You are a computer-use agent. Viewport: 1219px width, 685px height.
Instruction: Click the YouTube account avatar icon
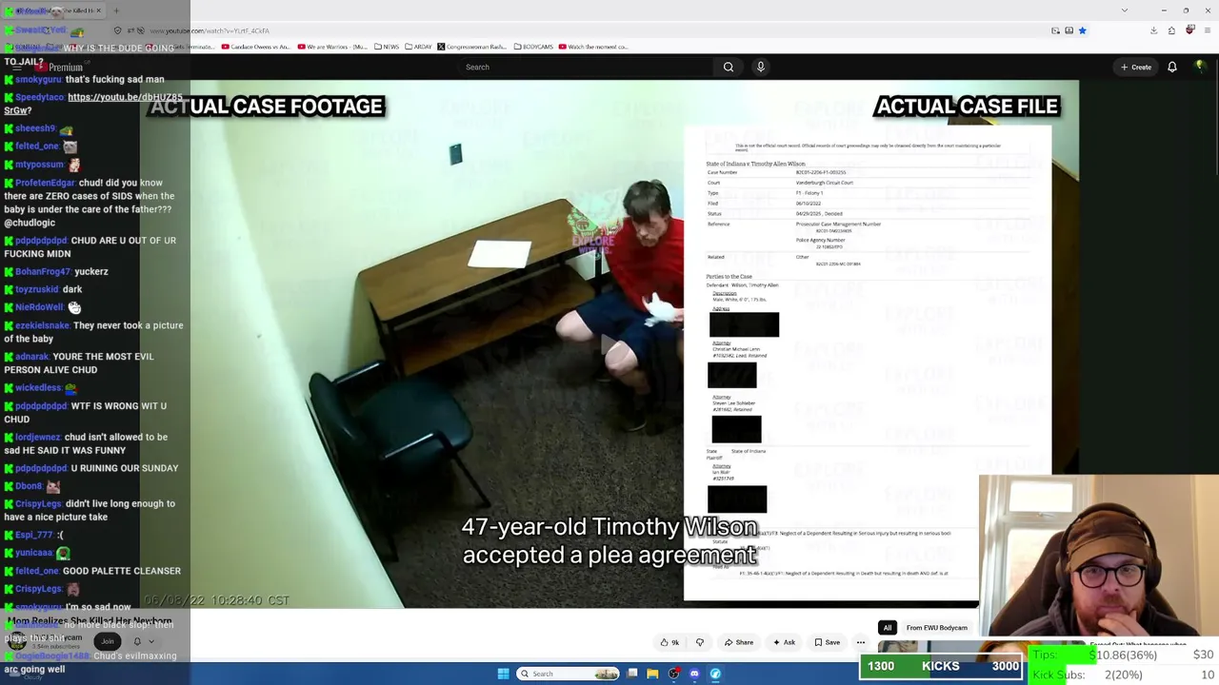tap(1200, 67)
